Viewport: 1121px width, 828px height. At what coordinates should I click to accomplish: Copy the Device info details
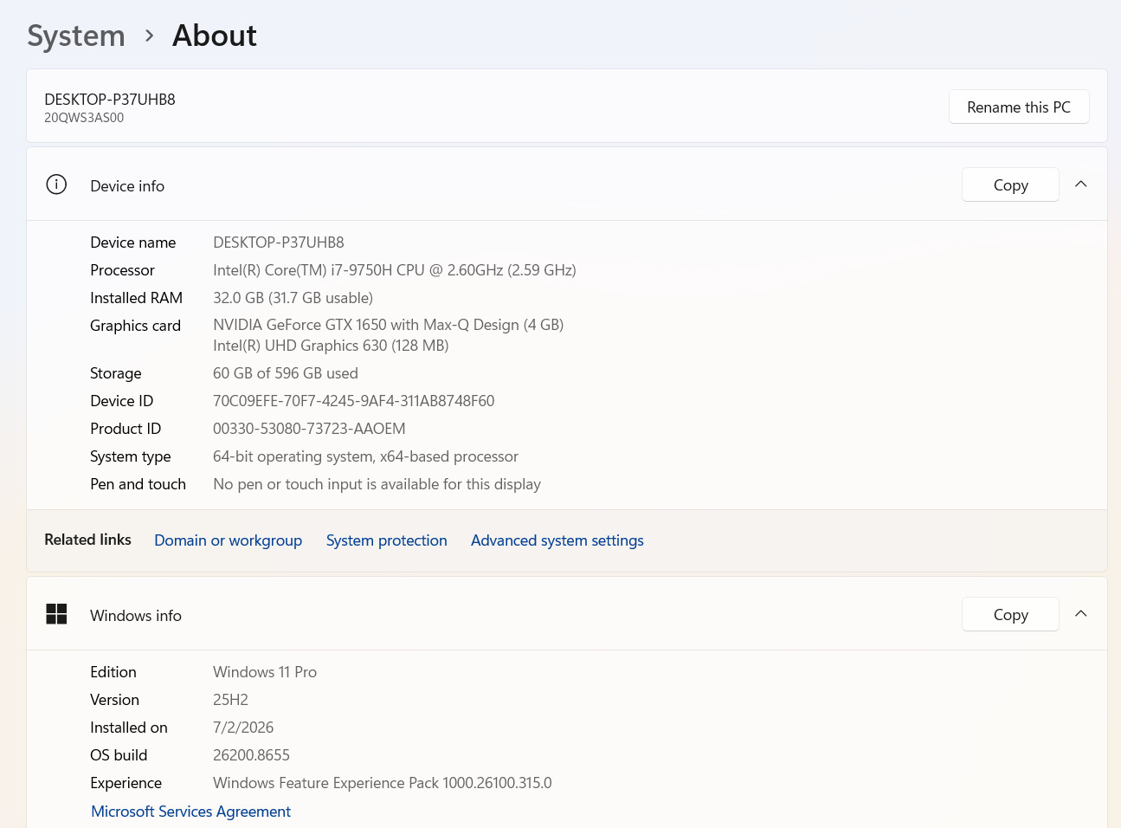pos(1010,184)
